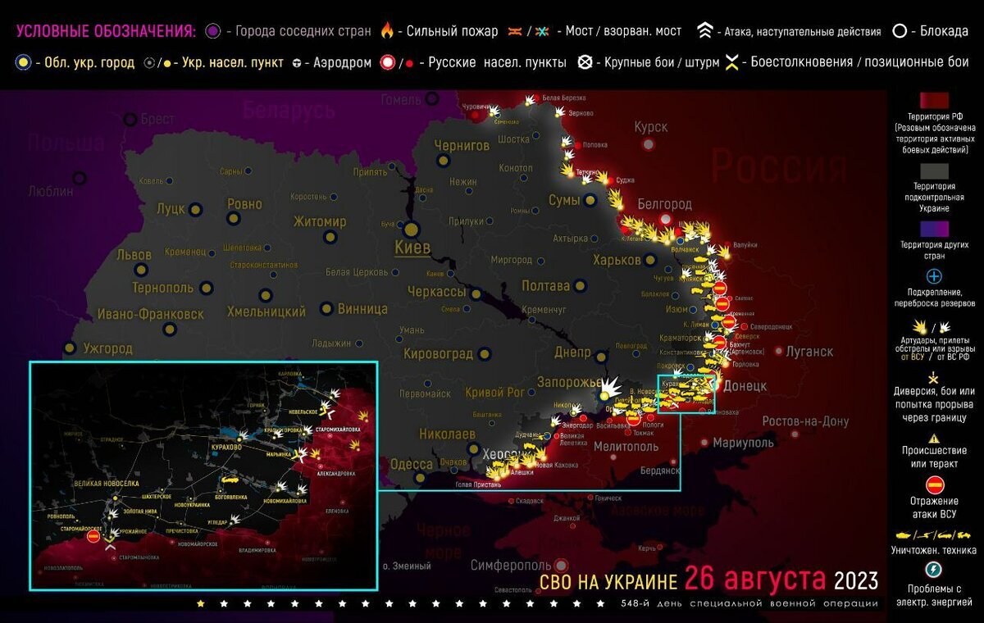The image size is (984, 623).
Task: Click the electricity problems lightning icon
Action: click(933, 569)
